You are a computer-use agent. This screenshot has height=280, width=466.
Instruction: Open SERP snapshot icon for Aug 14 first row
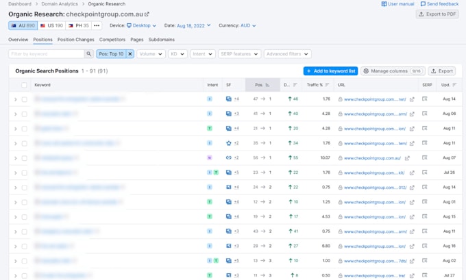tap(425, 99)
